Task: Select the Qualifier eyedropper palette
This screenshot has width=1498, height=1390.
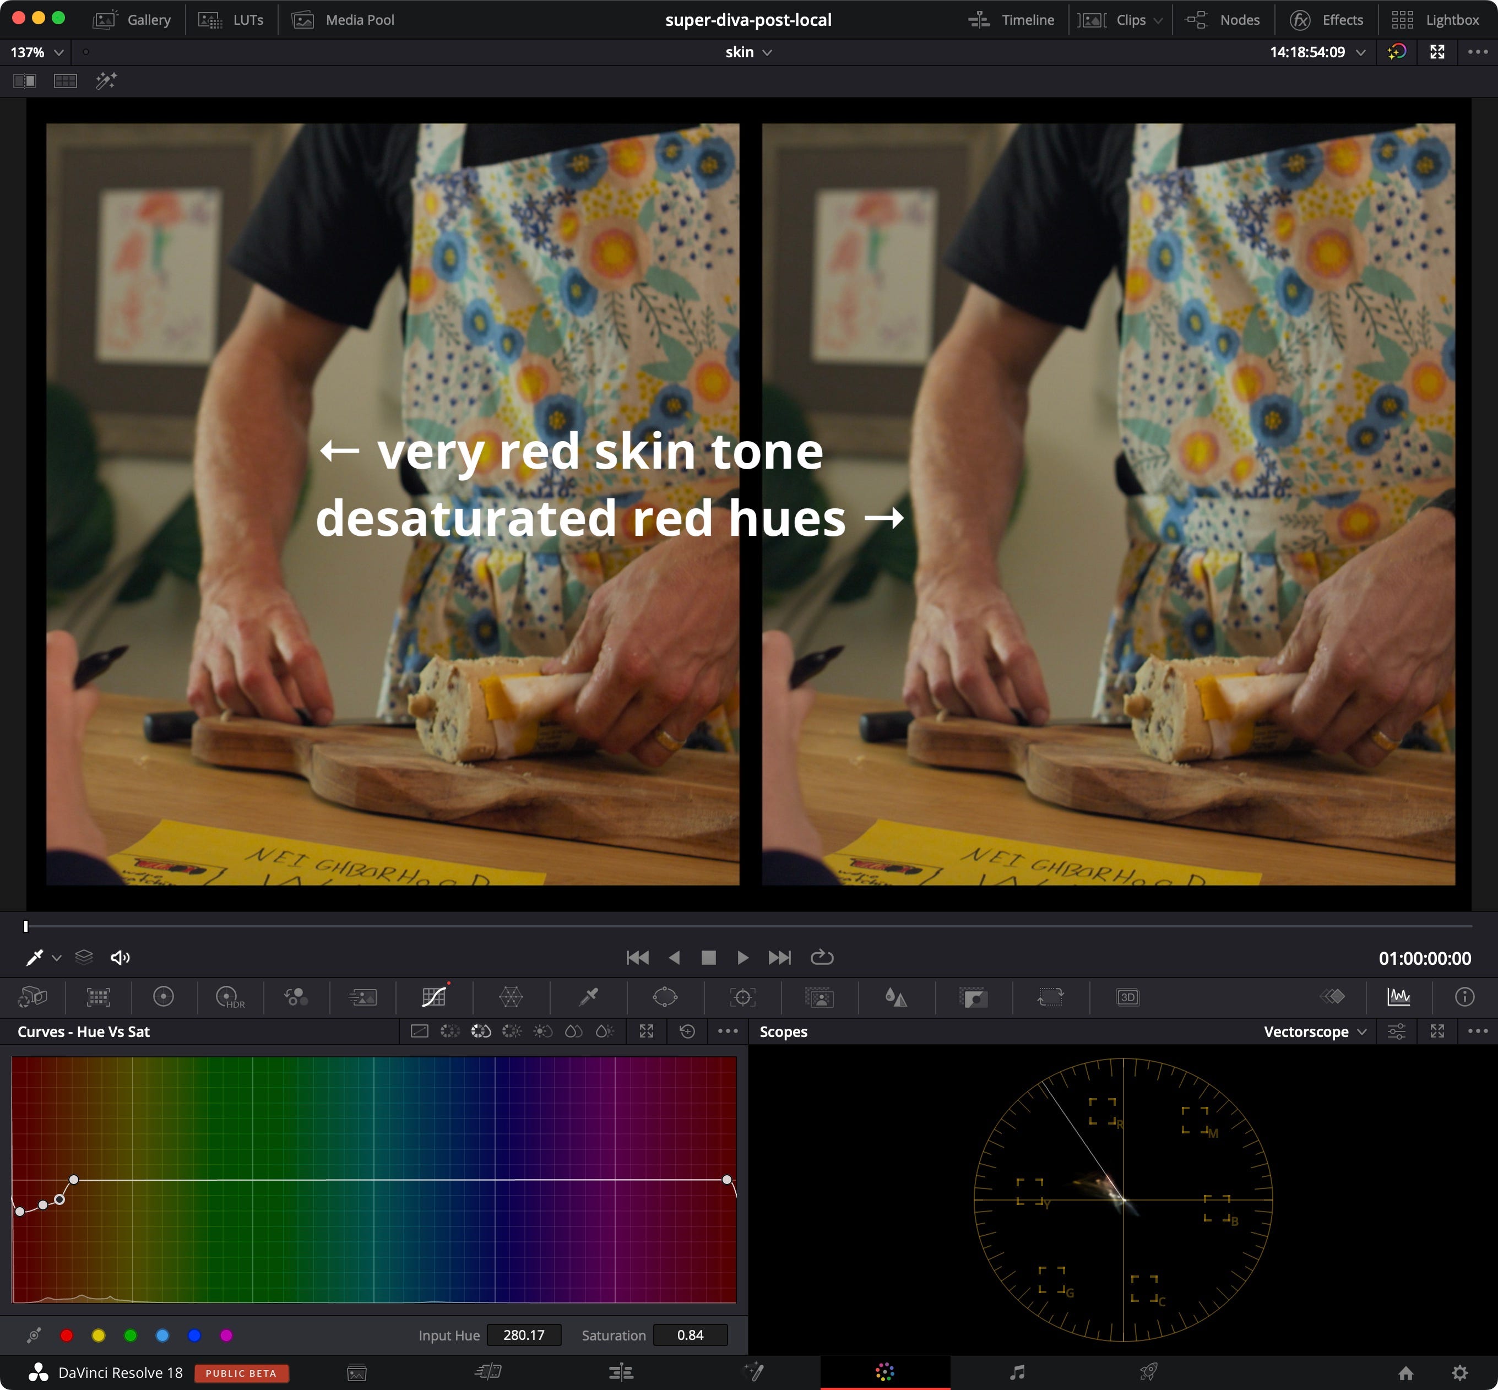Action: click(588, 997)
